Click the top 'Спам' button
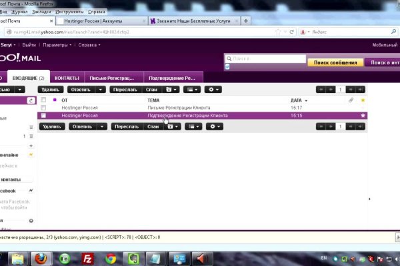Screen dimensions: 400x266 (x=151, y=90)
